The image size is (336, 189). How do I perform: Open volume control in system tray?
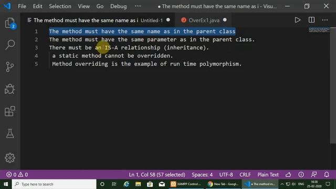click(x=294, y=184)
